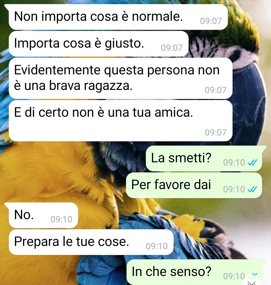Select the "Non importa cosa è normale." message

point(118,17)
